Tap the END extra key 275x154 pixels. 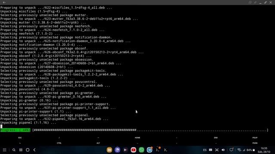216,138
